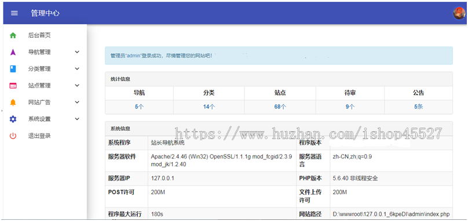The height and width of the screenshot is (221, 468).
Task: Open the 5条 announcements link
Action: (x=418, y=107)
